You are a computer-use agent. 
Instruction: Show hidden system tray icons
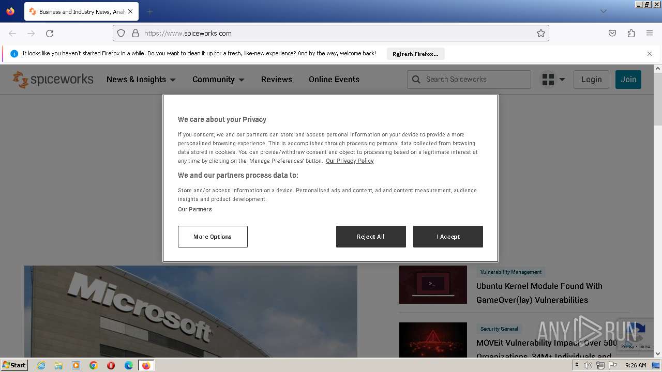(577, 365)
